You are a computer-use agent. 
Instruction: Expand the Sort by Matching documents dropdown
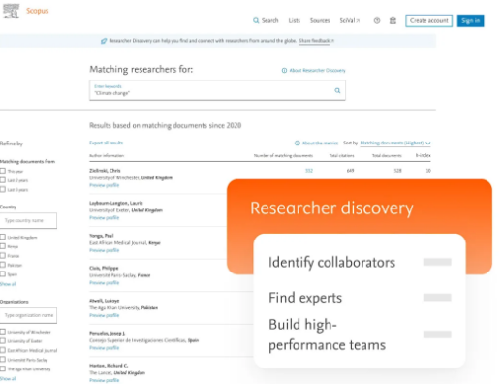point(395,143)
